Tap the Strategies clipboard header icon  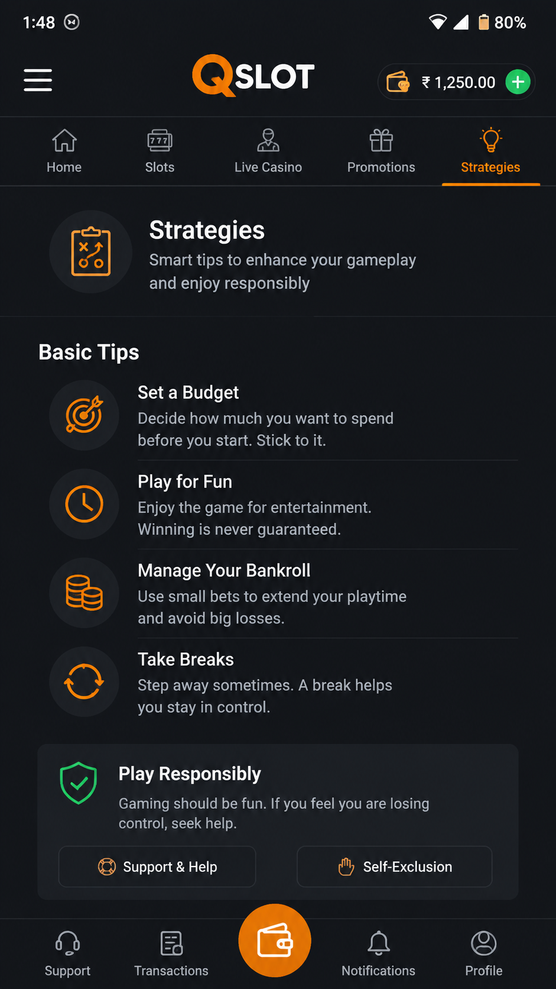click(x=91, y=252)
